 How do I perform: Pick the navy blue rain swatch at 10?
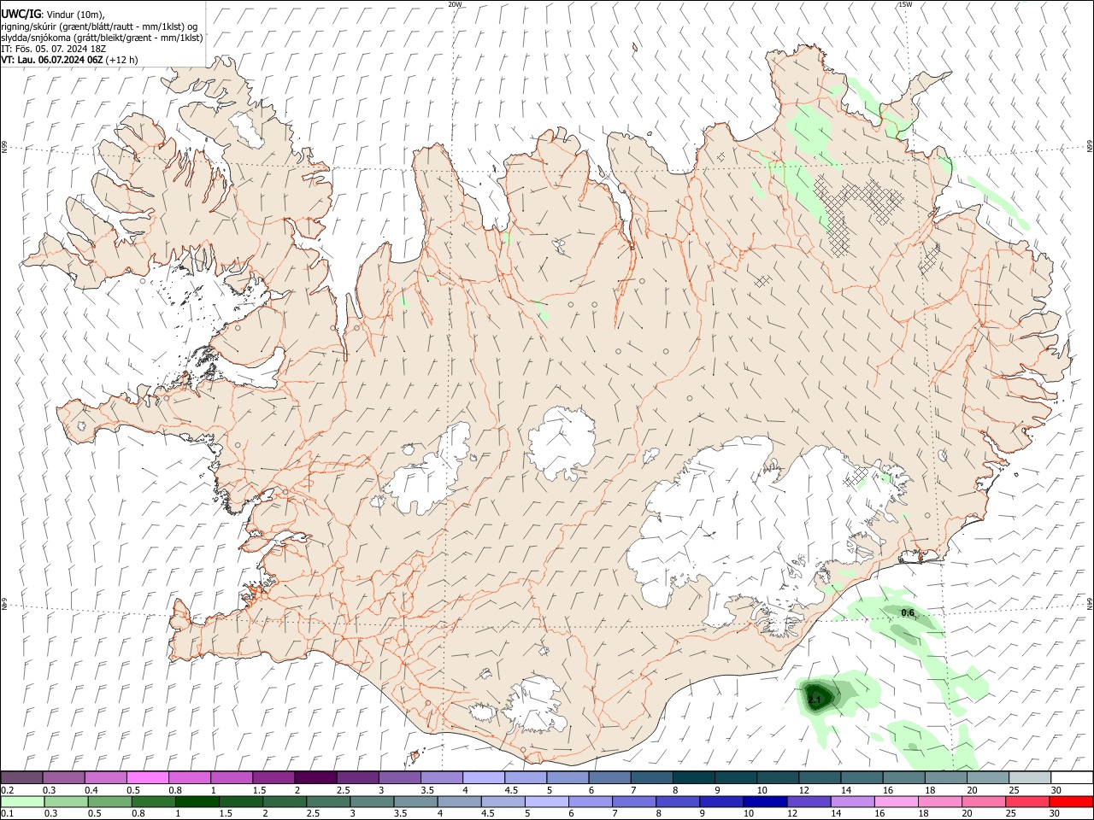767,801
